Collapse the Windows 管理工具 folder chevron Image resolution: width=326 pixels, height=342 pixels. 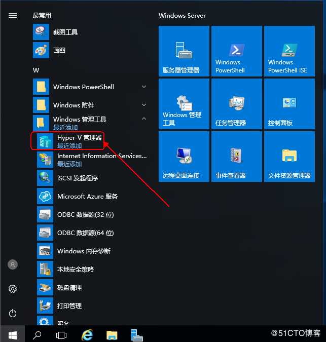pos(144,119)
